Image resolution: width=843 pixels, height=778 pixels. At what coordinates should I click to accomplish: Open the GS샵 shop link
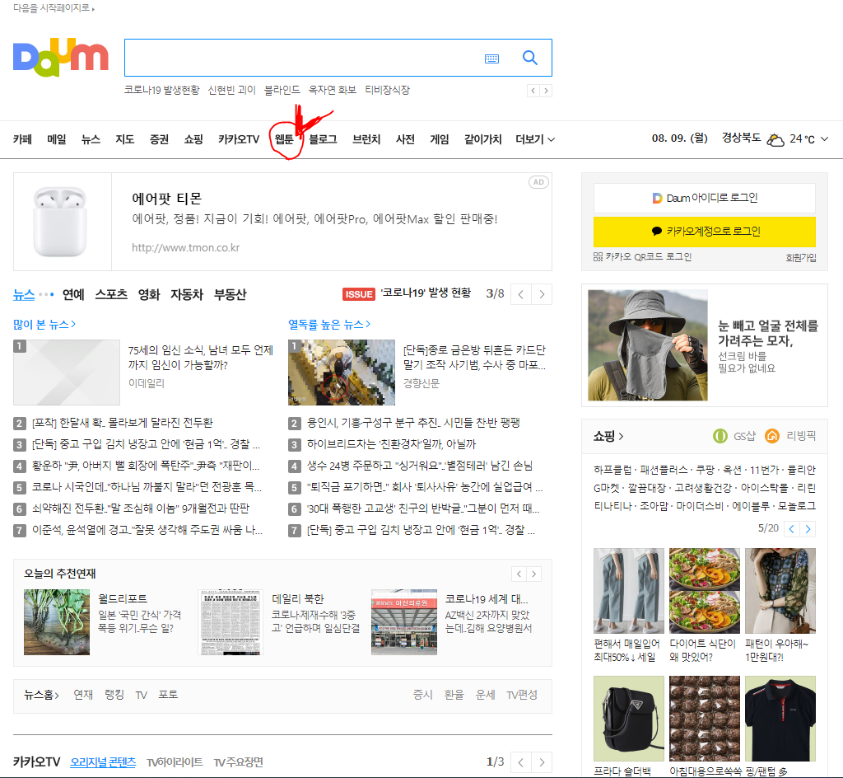(734, 436)
